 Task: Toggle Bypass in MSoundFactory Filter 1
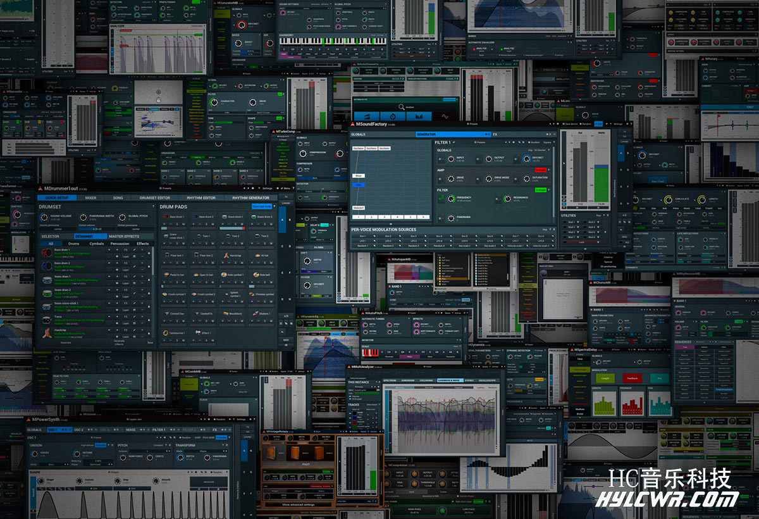click(x=547, y=142)
